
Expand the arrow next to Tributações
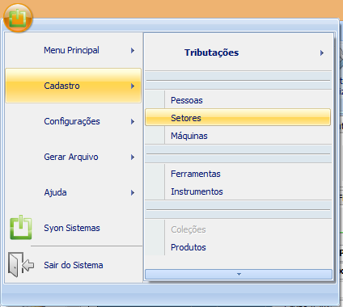coord(322,53)
